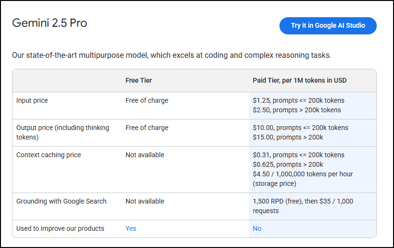Click Not available in Context caching row
Image resolution: width=394 pixels, height=248 pixels.
pos(145,155)
